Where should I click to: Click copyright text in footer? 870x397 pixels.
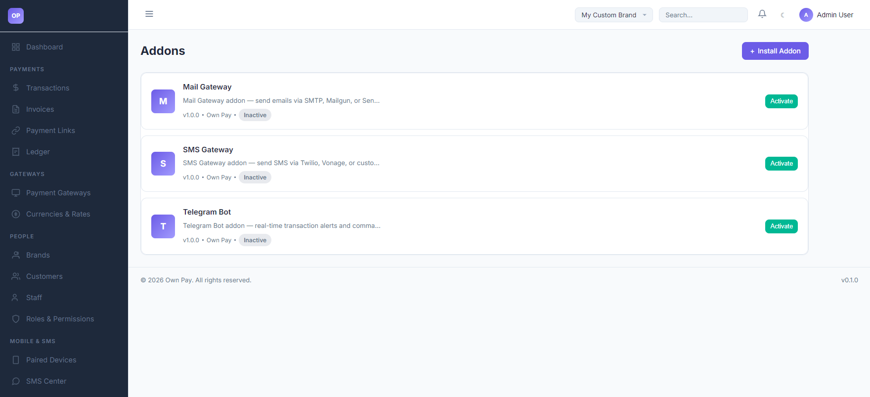(x=196, y=280)
